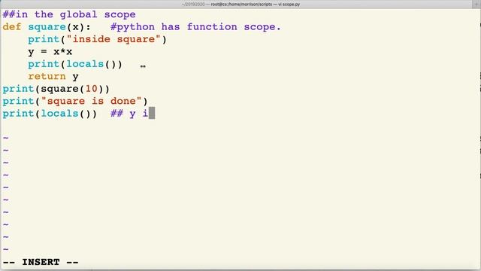Click the "return y" line

[53, 77]
